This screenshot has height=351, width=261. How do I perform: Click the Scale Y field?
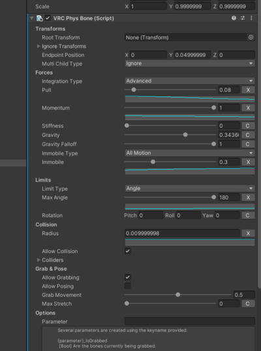pyautogui.click(x=192, y=7)
